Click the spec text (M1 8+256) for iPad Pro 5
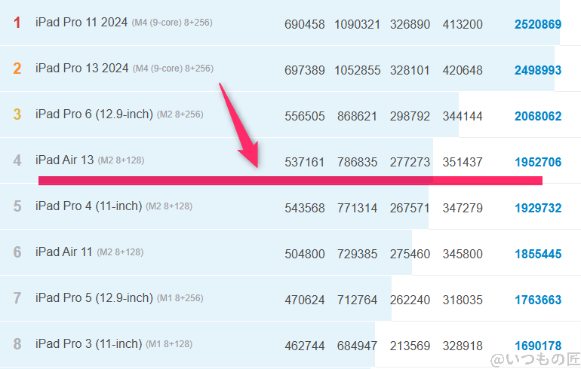 tap(180, 298)
